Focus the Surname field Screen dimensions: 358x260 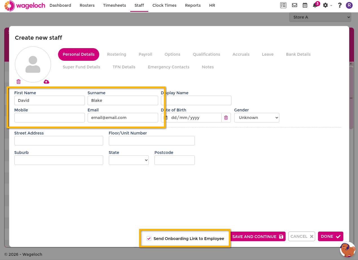pyautogui.click(x=123, y=100)
